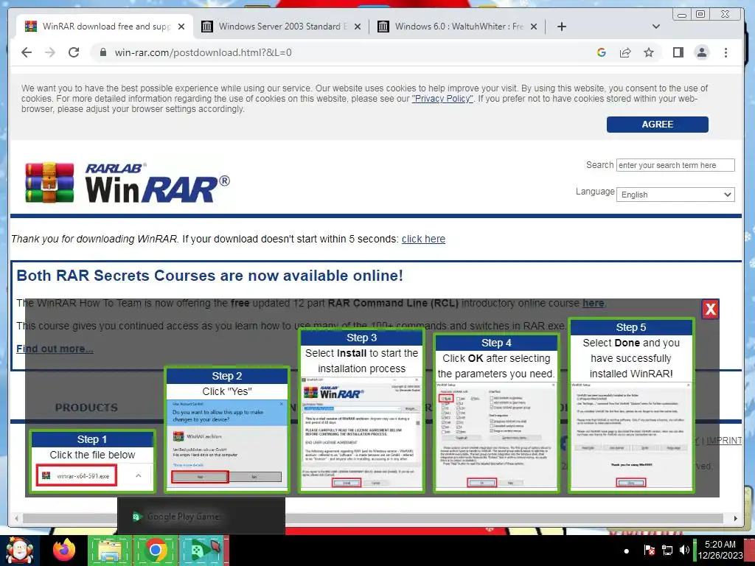755x566 pixels.
Task: Open the Santa Start button
Action: coord(19,550)
